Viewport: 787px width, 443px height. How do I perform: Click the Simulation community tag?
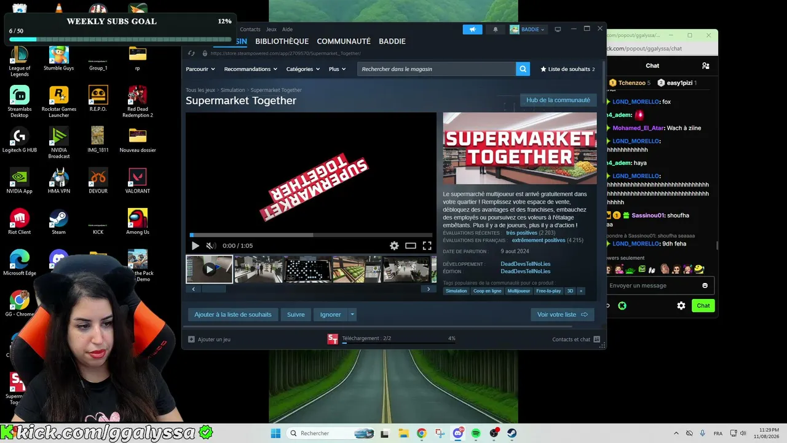(456, 291)
